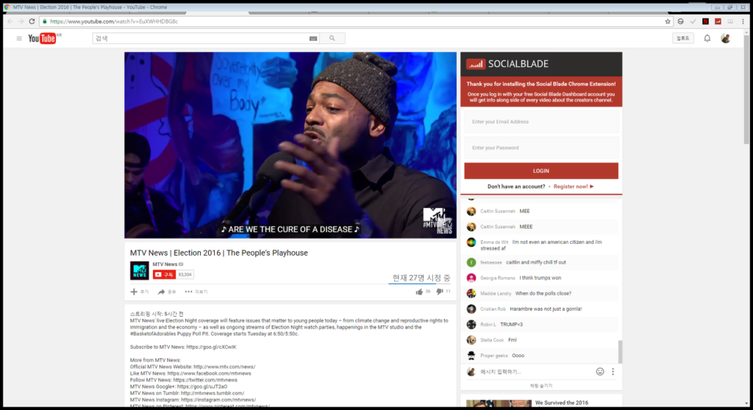
Task: Click the live chat scrollbar thumb
Action: tap(620, 352)
